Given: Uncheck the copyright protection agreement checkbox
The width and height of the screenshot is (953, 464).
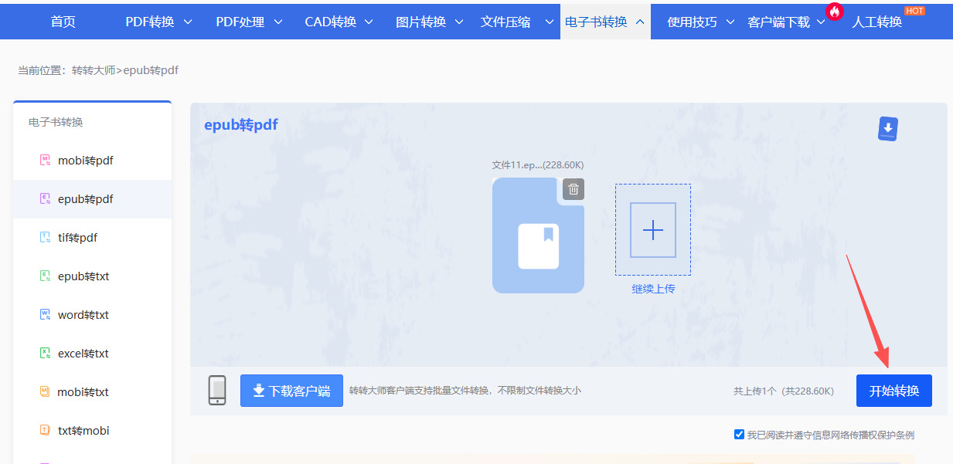Looking at the screenshot, I should 739,435.
